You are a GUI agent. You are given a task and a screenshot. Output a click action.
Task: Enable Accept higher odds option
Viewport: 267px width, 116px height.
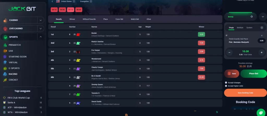tap(226, 86)
